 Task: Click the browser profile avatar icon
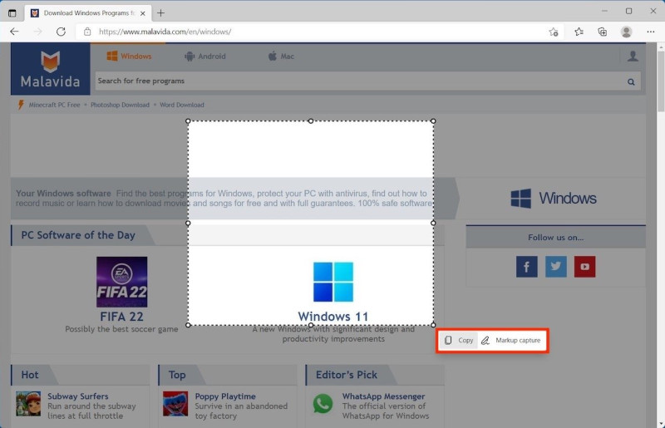[x=626, y=32]
